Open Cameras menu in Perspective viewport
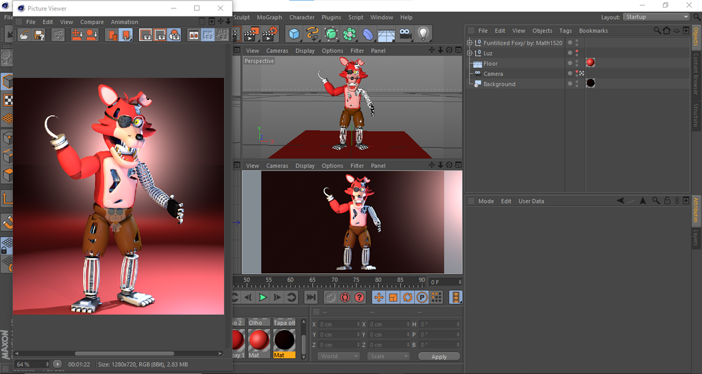 click(x=277, y=51)
